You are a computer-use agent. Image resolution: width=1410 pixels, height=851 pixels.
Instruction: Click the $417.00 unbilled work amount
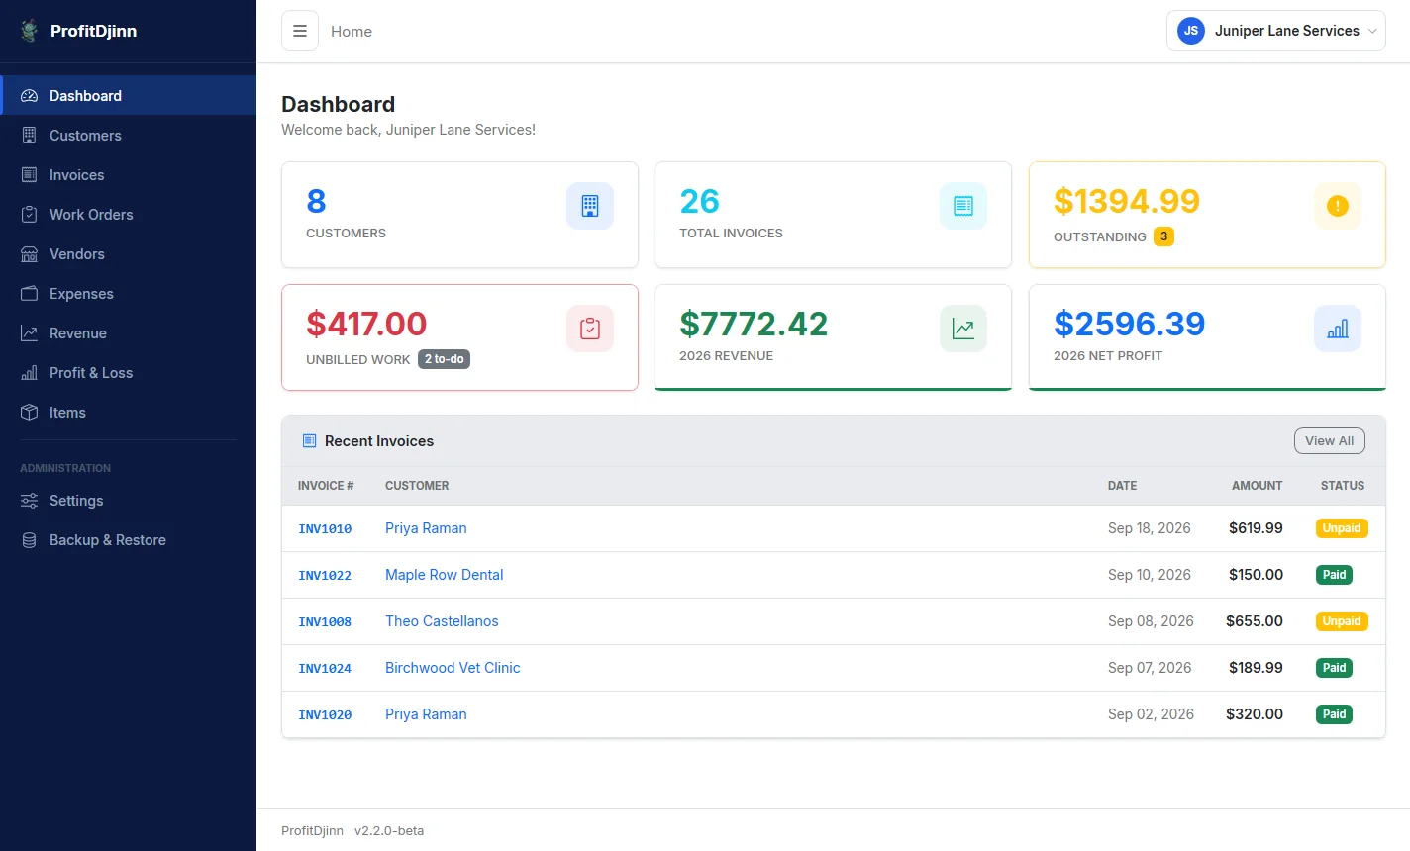(x=366, y=324)
